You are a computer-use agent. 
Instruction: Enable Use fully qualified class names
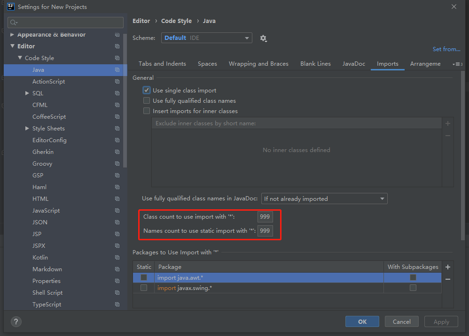click(x=147, y=101)
